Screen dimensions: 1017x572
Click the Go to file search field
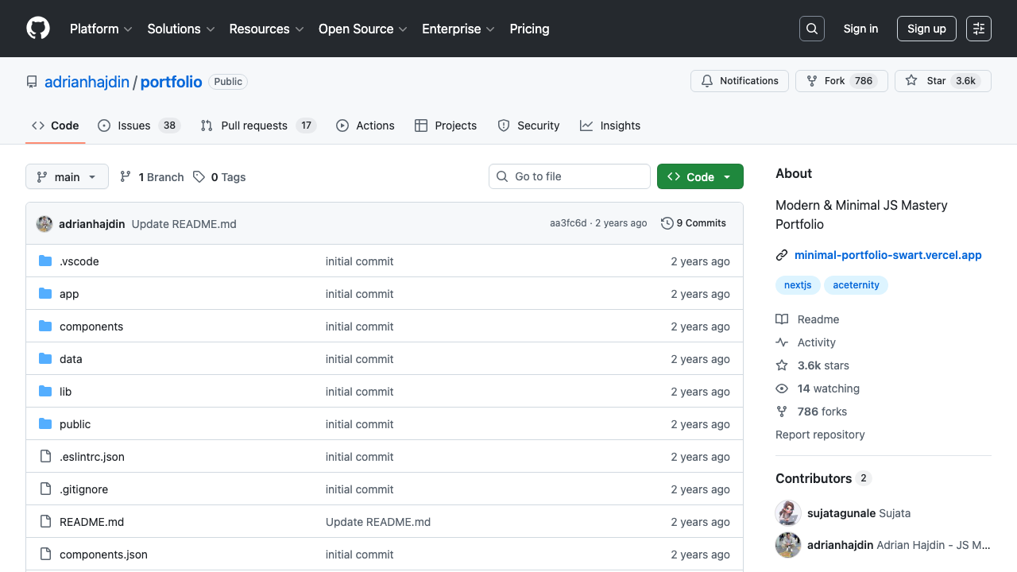[x=570, y=176]
